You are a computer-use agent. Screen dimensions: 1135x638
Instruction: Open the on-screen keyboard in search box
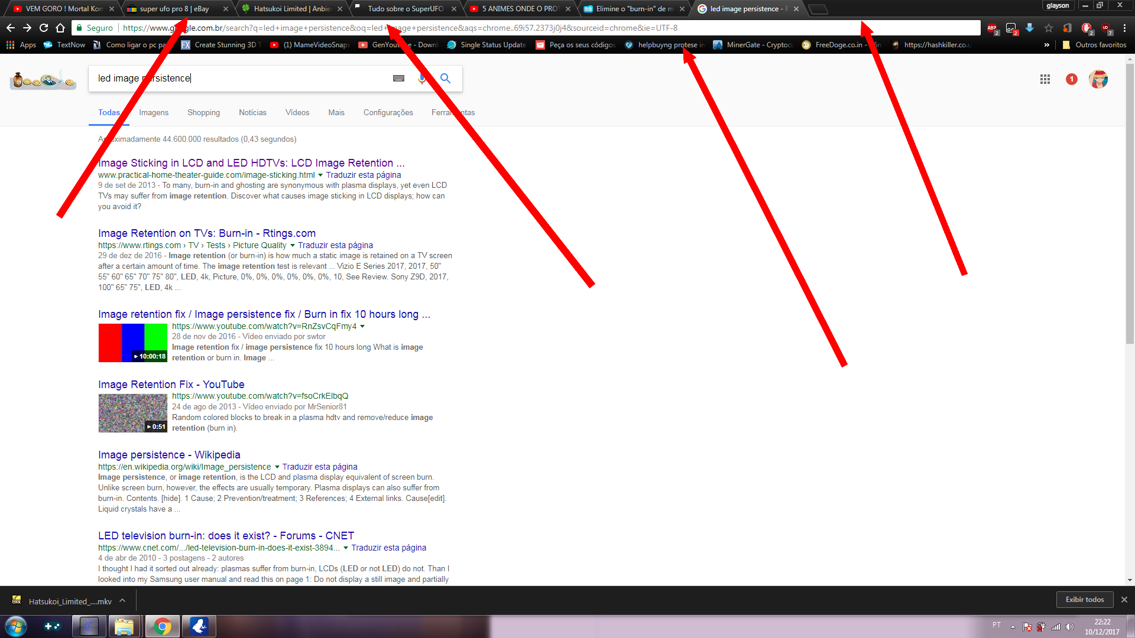399,79
